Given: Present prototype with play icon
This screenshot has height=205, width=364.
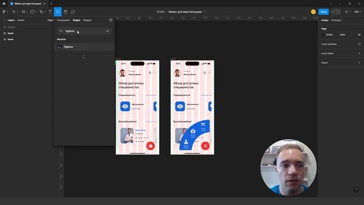Looking at the screenshot, I should (x=346, y=11).
